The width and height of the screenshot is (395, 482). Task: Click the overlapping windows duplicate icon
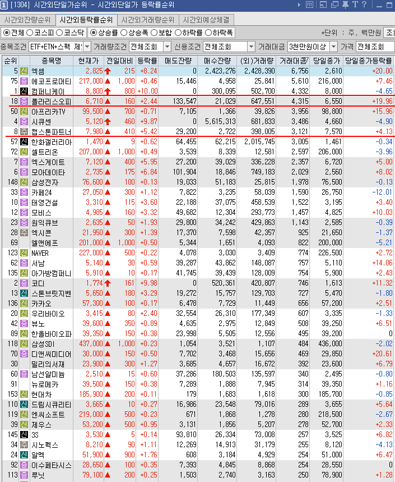point(334,5)
